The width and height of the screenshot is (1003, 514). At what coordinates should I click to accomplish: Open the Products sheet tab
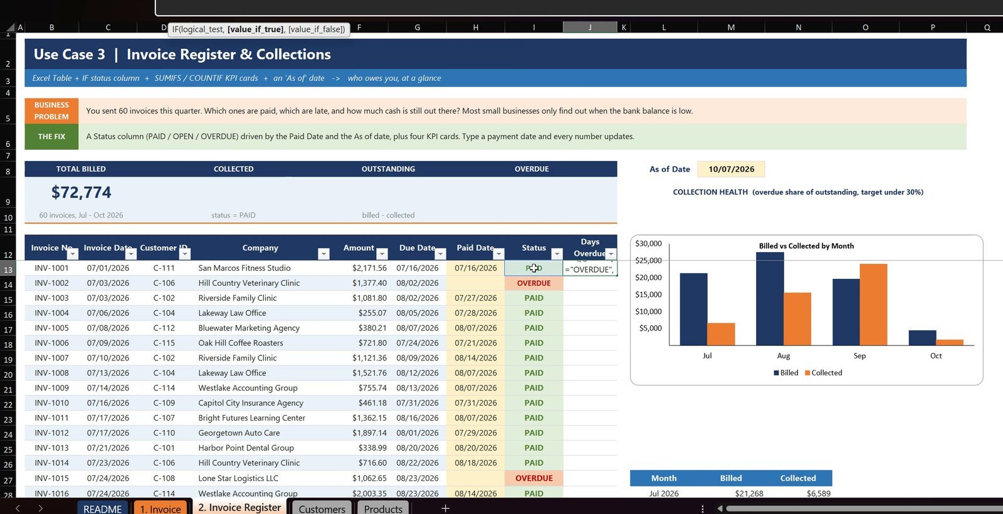383,508
